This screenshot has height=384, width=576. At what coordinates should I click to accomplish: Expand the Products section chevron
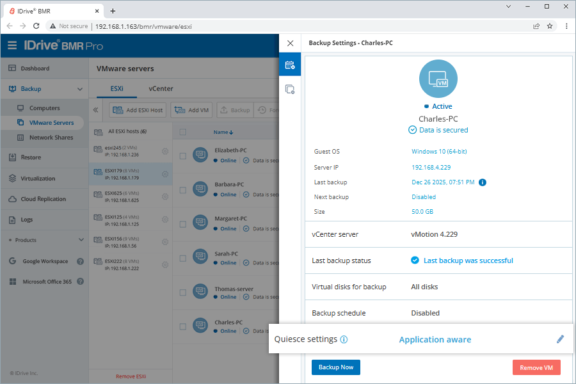tap(81, 240)
